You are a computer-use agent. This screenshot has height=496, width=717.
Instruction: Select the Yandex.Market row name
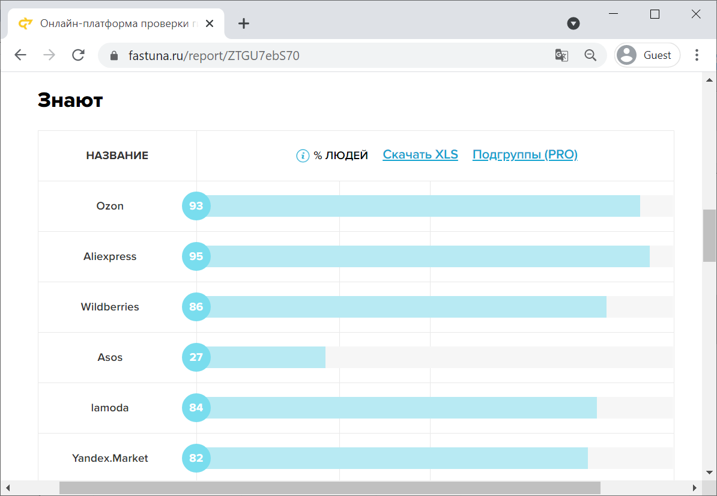[110, 458]
